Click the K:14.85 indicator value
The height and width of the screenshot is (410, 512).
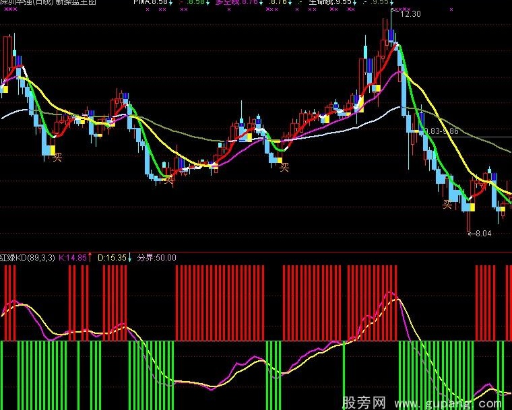pyautogui.click(x=73, y=258)
